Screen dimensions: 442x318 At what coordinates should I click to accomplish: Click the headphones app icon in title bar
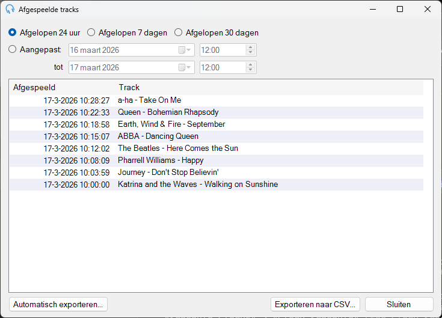click(x=10, y=9)
